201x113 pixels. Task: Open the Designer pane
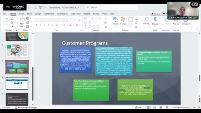click(186, 22)
